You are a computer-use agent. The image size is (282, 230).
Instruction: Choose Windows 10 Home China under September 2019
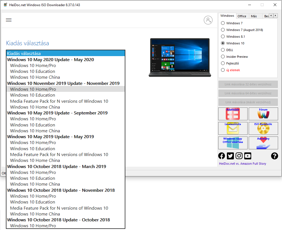pos(66,131)
